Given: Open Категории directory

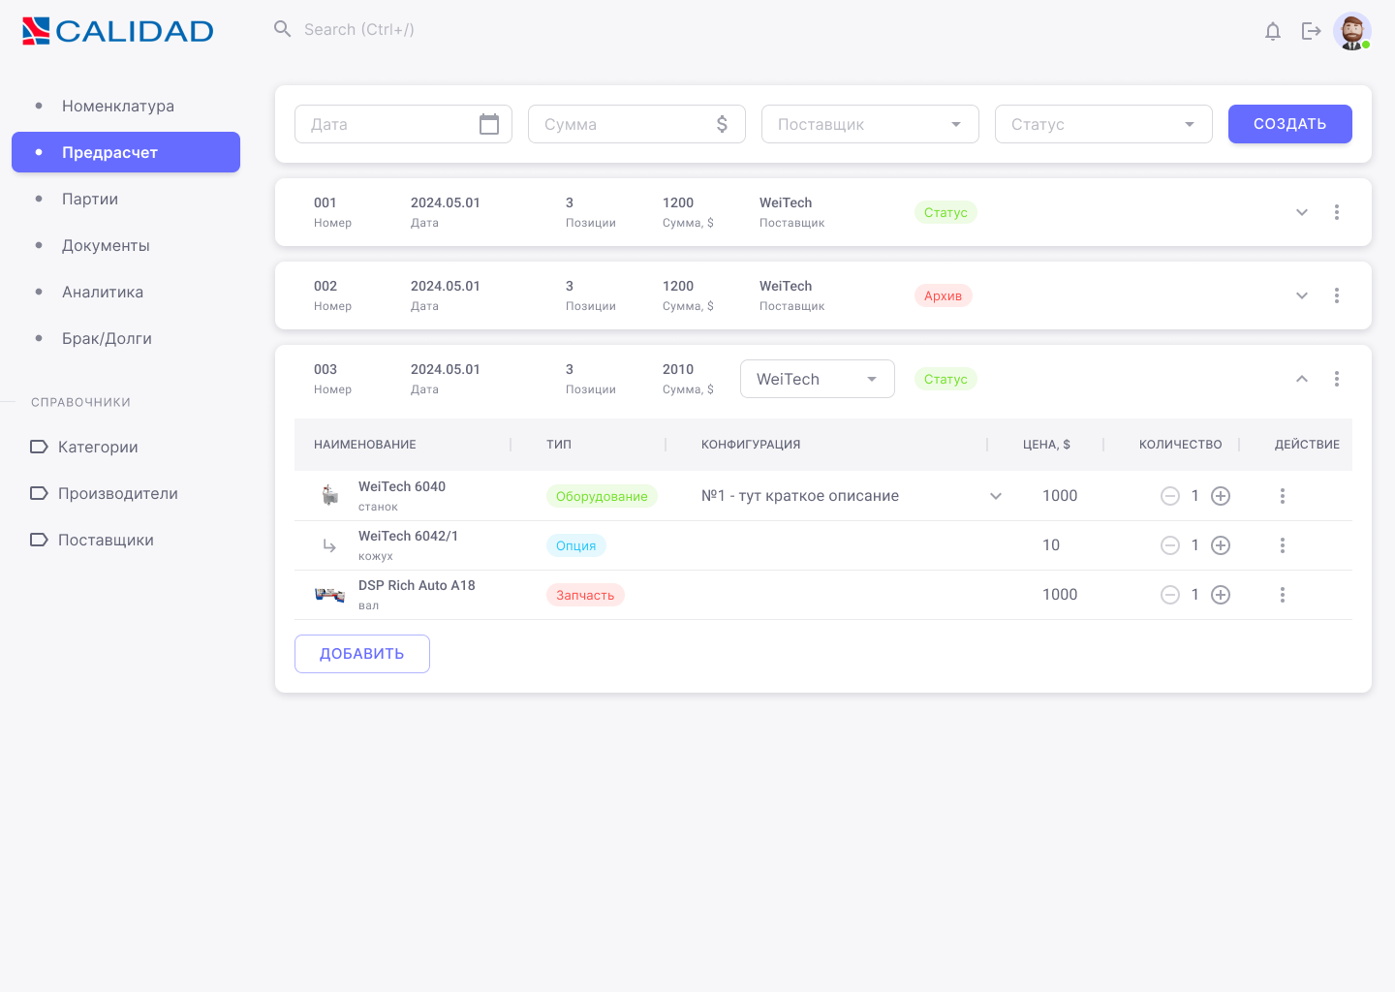Looking at the screenshot, I should click(98, 447).
